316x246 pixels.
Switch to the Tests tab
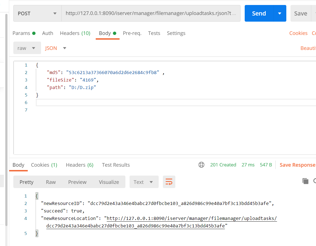click(154, 33)
